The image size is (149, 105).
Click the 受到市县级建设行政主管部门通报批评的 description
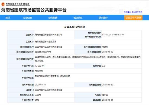click(x=53, y=76)
